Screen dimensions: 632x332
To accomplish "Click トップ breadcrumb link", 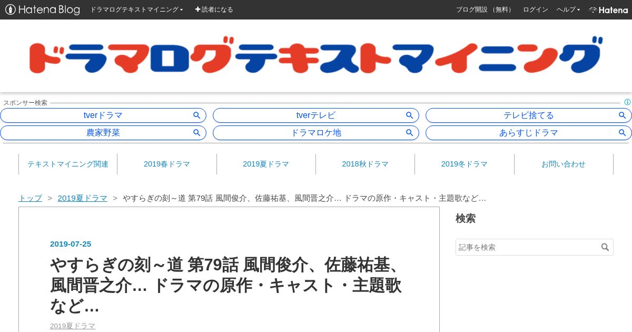I will pos(30,198).
